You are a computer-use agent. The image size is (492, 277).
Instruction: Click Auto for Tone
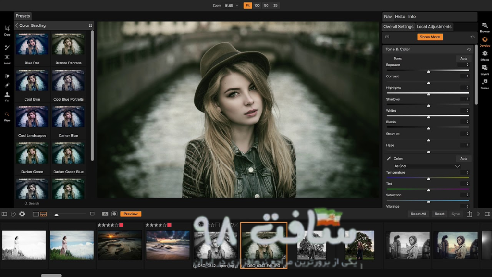pyautogui.click(x=464, y=58)
